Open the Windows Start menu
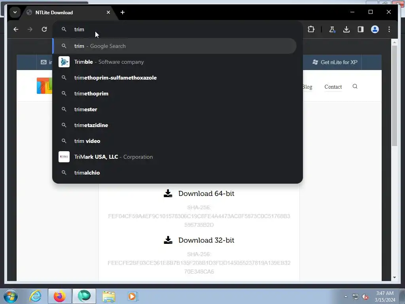Image resolution: width=405 pixels, height=304 pixels. coord(11,296)
